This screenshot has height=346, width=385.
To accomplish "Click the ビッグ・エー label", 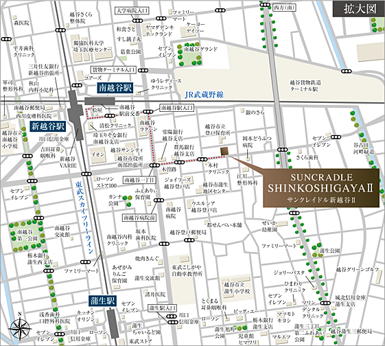I will (x=246, y=312).
